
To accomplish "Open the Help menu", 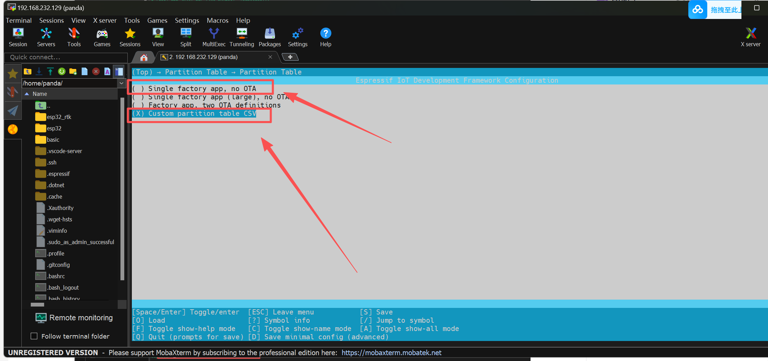I will (243, 20).
